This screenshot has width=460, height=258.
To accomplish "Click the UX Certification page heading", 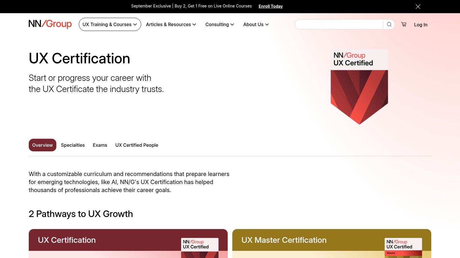I will coord(79,58).
